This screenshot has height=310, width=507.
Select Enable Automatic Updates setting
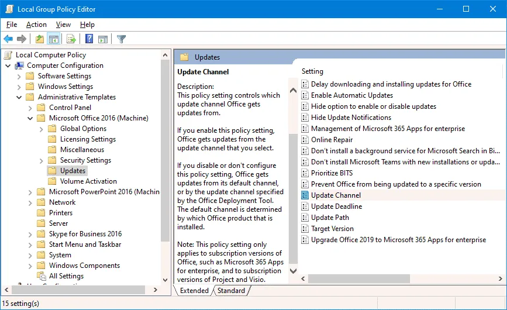pyautogui.click(x=351, y=95)
